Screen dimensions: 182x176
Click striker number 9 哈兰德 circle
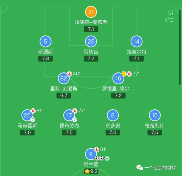coord(91,154)
